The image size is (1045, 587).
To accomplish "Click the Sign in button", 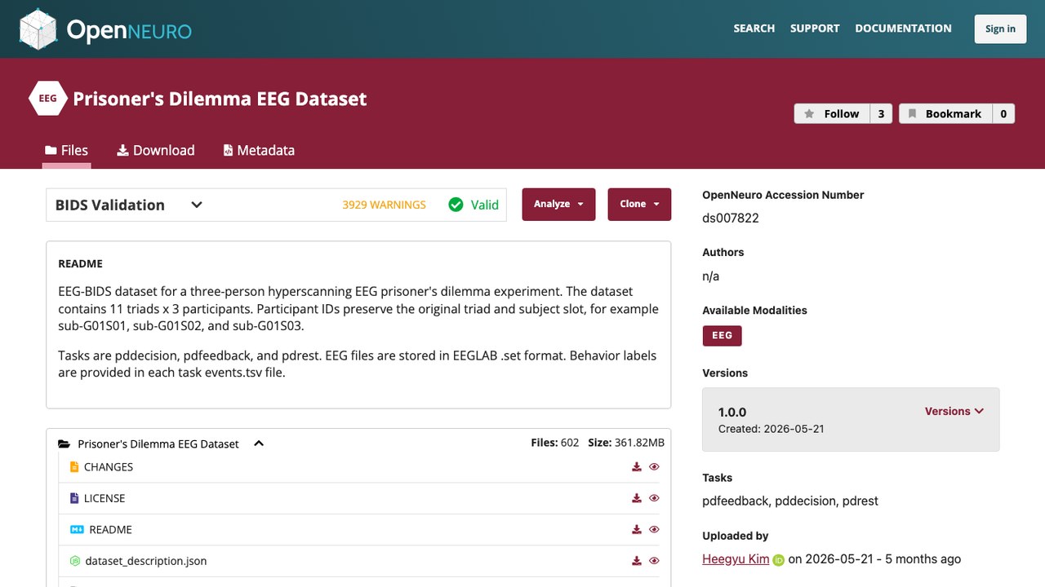I will coord(1000,29).
